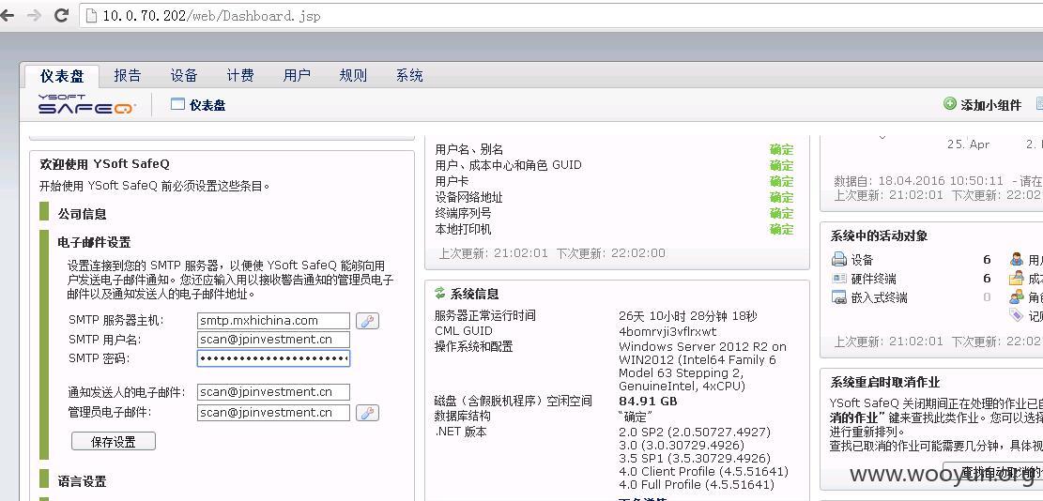Viewport: 1043px width, 501px height.
Task: Open the 报告 tab
Action: 127,75
